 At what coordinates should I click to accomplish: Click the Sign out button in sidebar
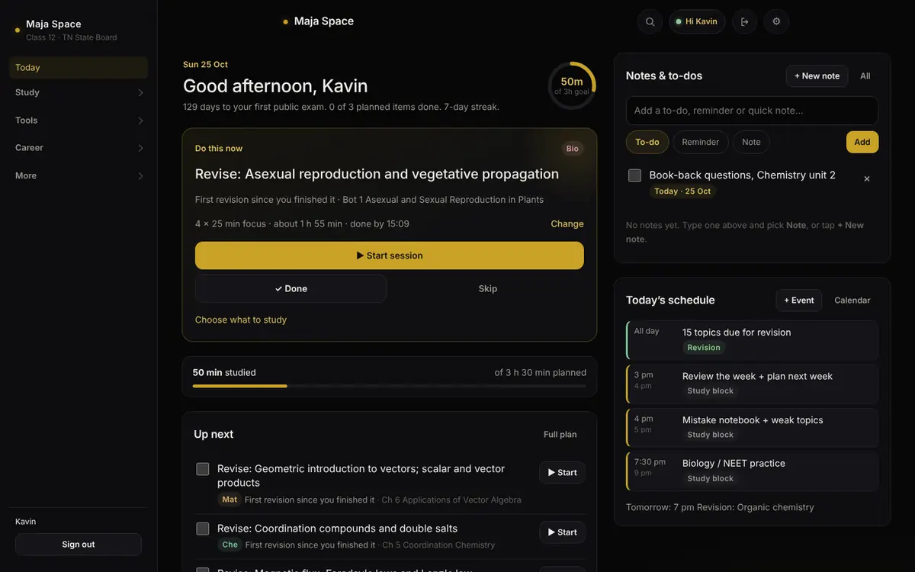coord(79,545)
